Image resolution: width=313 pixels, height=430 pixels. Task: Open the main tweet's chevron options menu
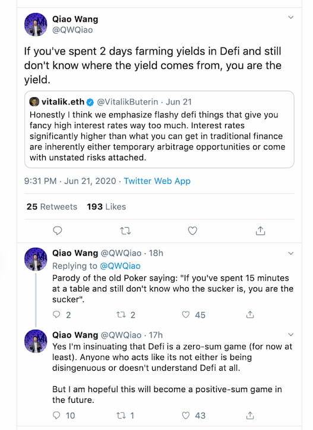click(291, 17)
